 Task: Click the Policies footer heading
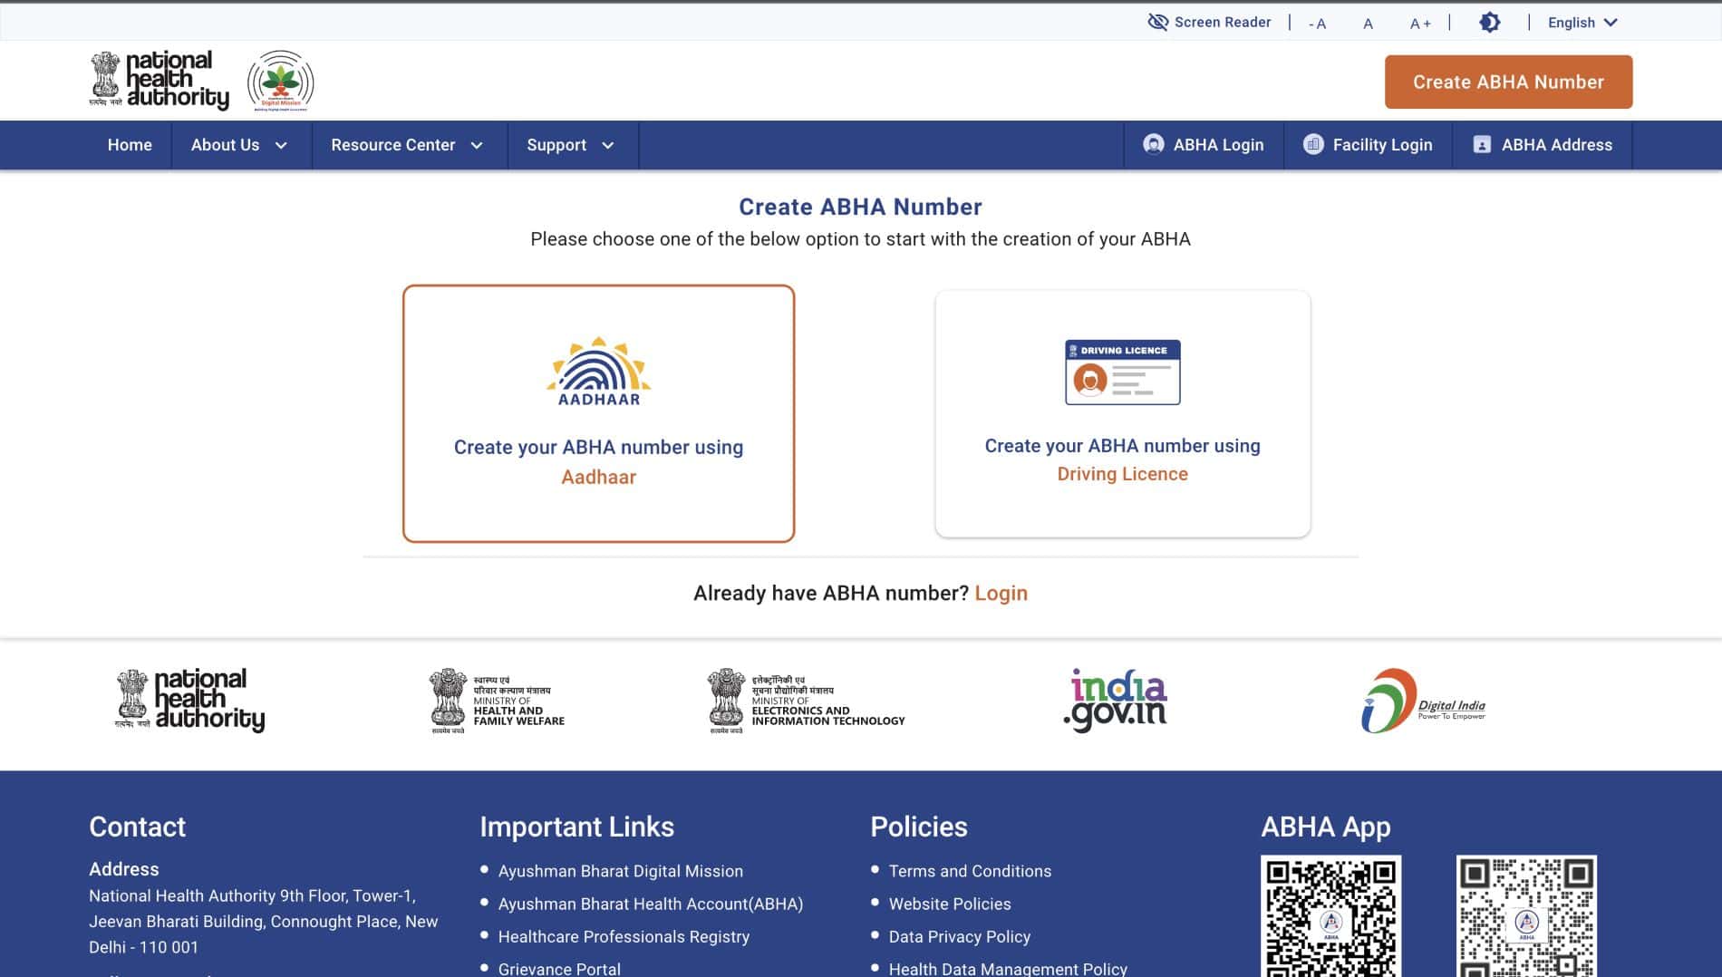pyautogui.click(x=919, y=827)
